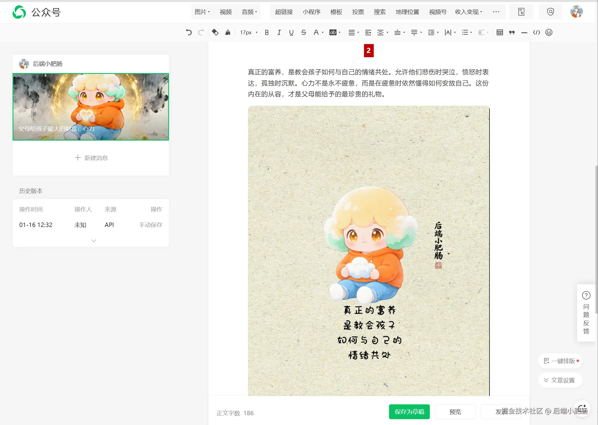
Task: Click the 保存为草稿 button
Action: [x=409, y=412]
